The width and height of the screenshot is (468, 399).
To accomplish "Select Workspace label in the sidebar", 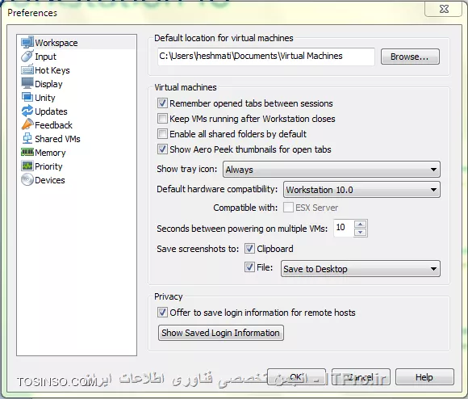I will (x=56, y=43).
